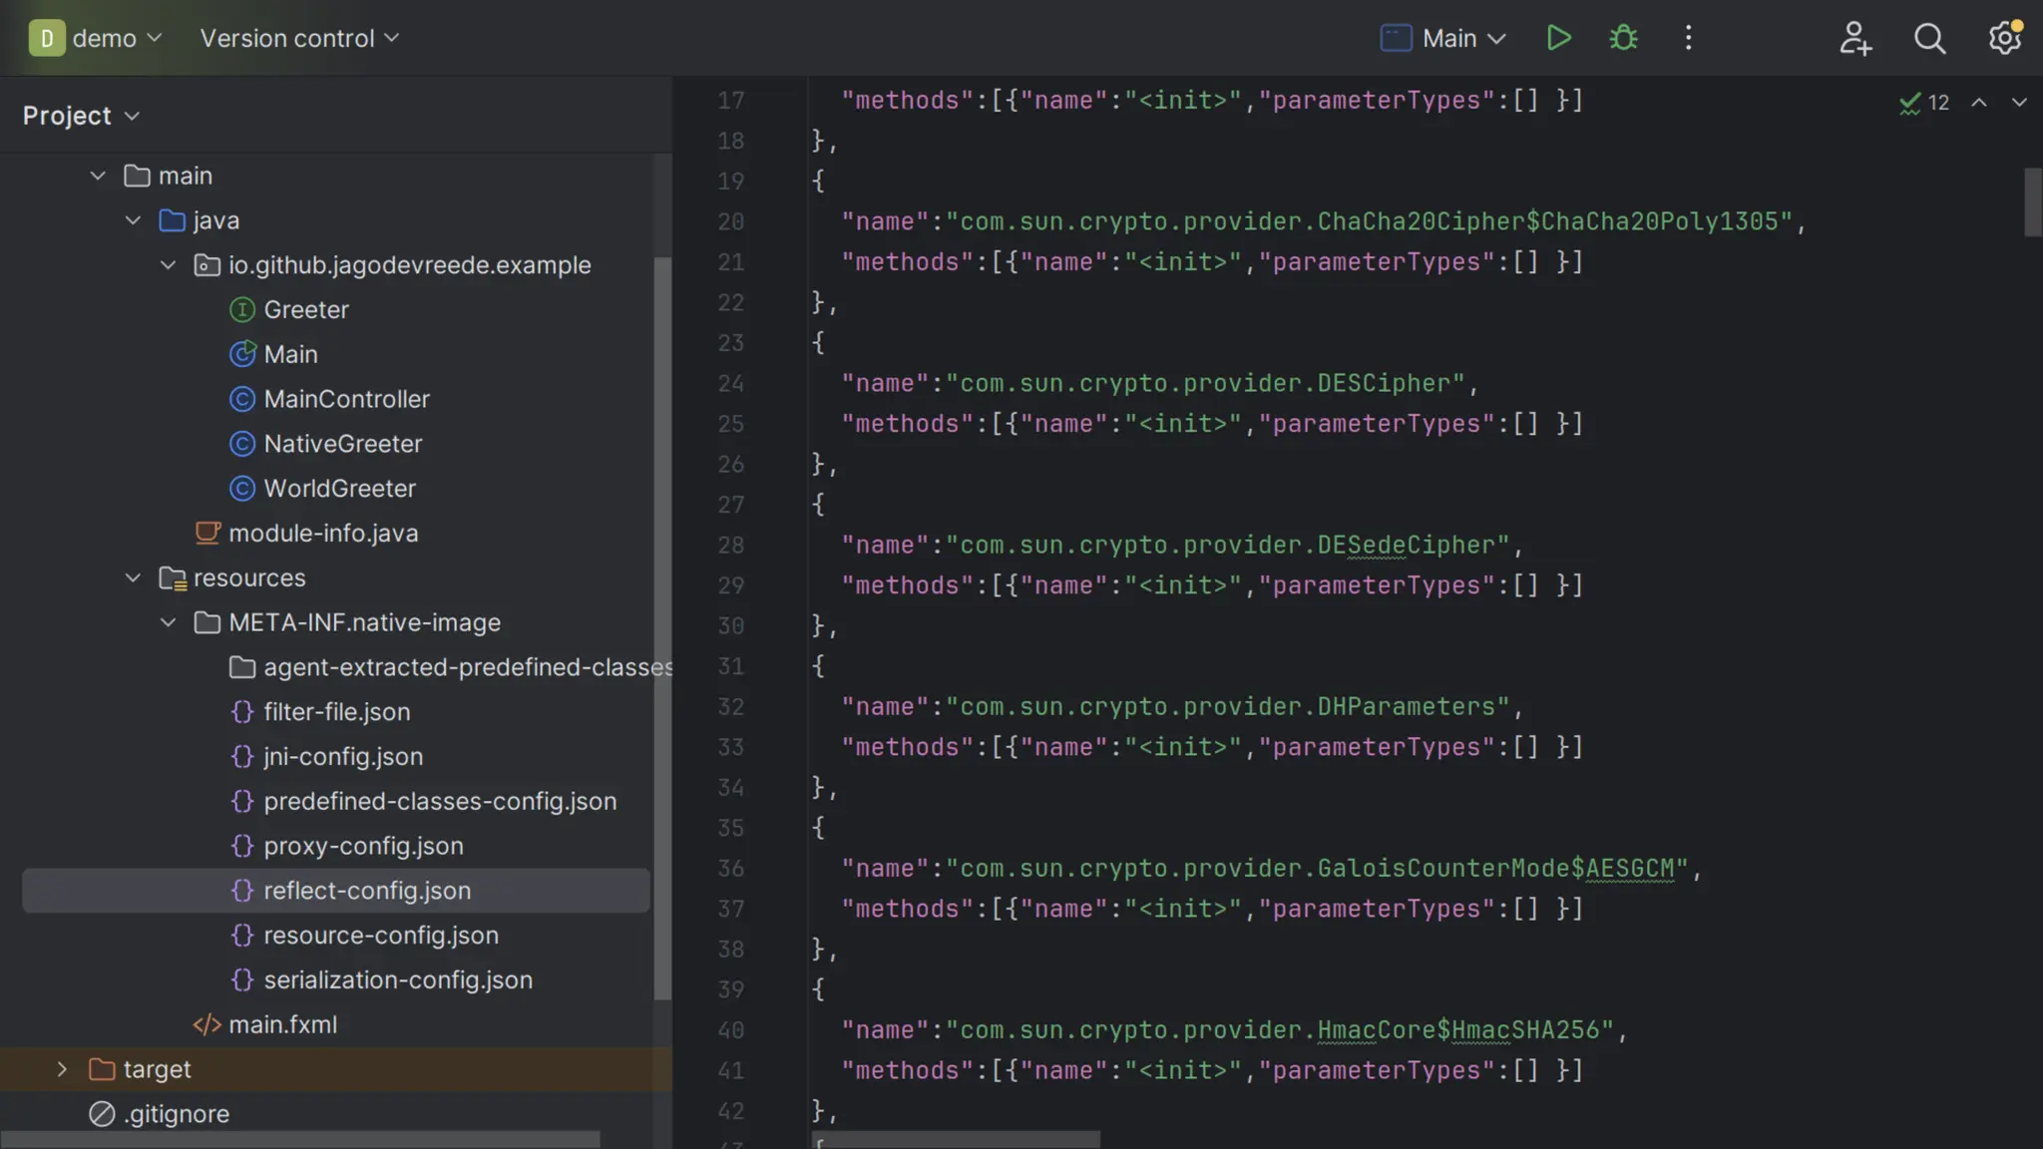This screenshot has height=1149, width=2043.
Task: Open Search Everywhere magnifier icon
Action: coord(1929,38)
